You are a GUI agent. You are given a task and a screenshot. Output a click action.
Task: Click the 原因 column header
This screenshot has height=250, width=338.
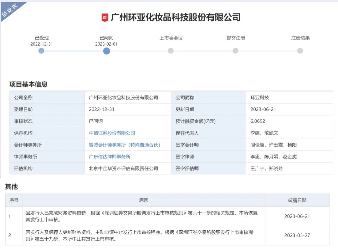click(144, 200)
